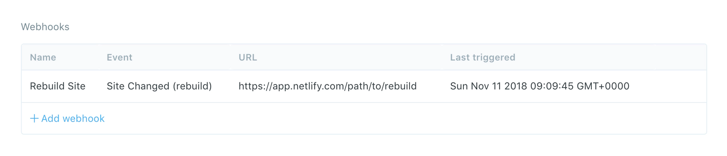Click the Webhooks section heading
The image size is (727, 156).
tap(45, 27)
